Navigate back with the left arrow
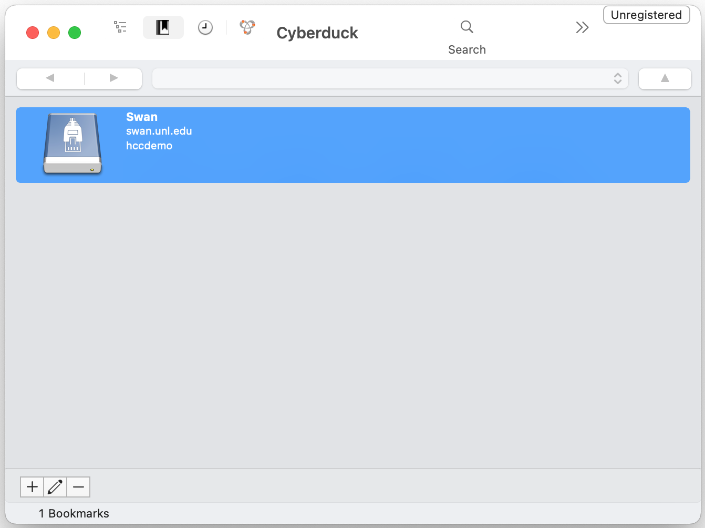Viewport: 705px width, 528px height. coord(50,78)
